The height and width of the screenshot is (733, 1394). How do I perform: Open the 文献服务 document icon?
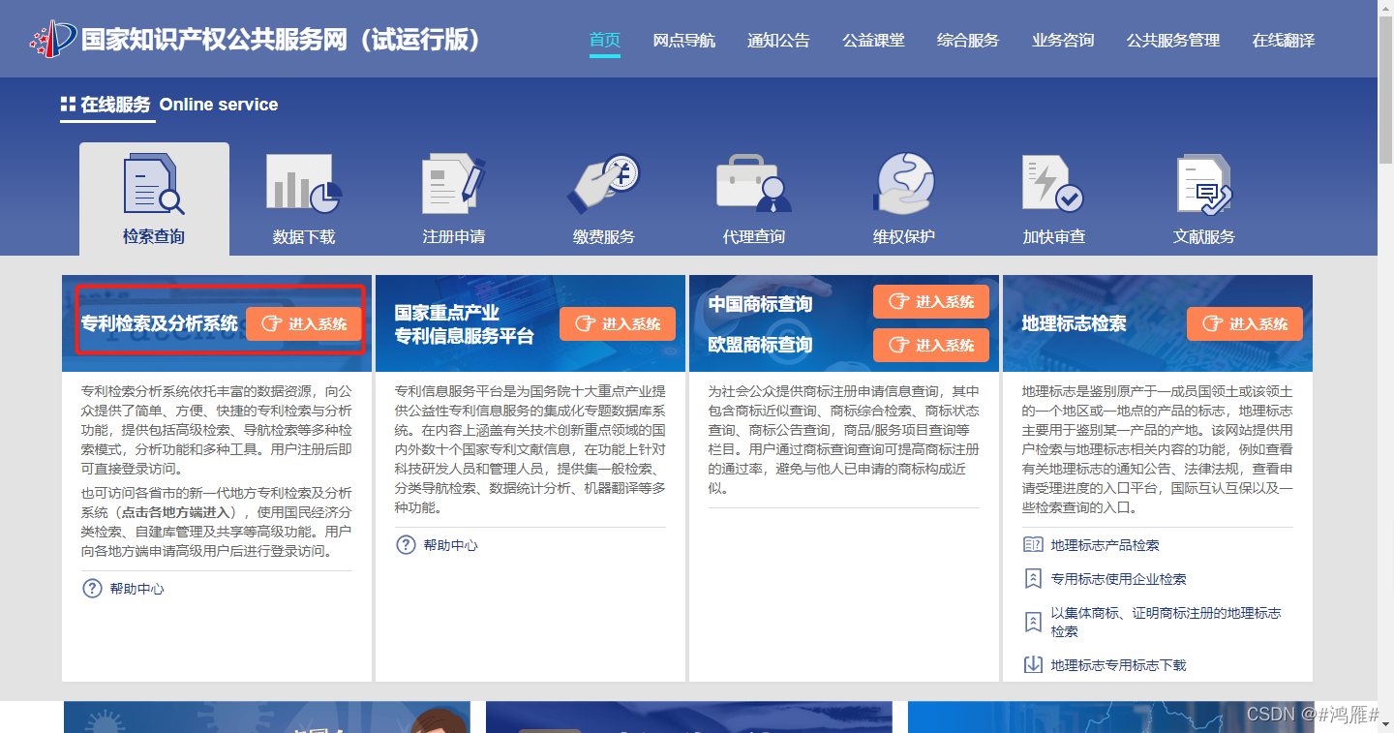tap(1203, 184)
